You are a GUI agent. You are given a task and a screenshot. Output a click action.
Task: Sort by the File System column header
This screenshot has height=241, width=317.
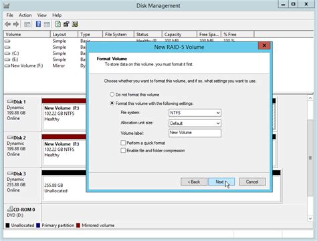(118, 34)
